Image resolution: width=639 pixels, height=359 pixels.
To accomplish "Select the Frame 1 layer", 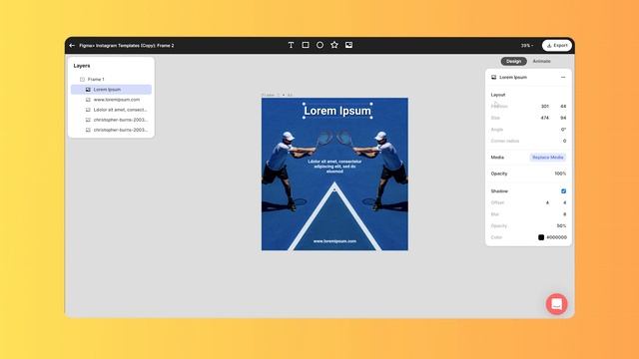I will pyautogui.click(x=96, y=80).
